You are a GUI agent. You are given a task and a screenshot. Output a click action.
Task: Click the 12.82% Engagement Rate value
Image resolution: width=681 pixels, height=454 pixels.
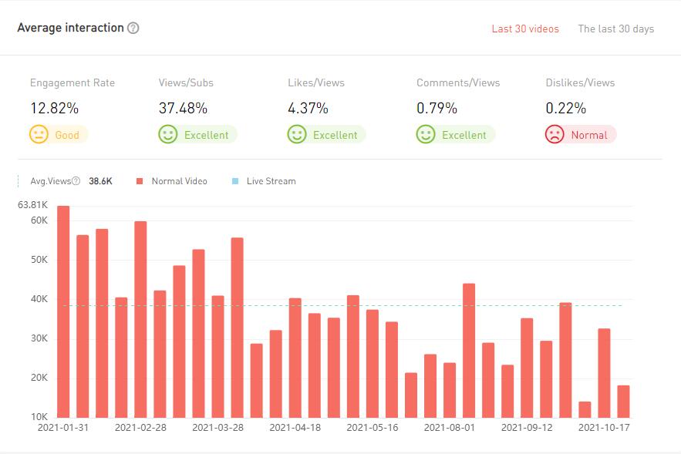coord(54,108)
